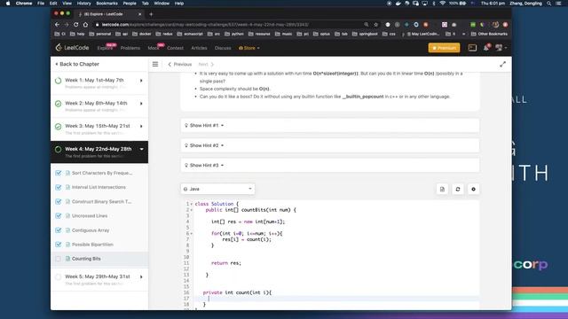The image size is (568, 319).
Task: Close the Explore - LeetCode tab
Action: (x=140, y=14)
